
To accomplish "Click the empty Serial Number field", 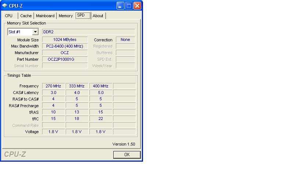I will [65, 66].
